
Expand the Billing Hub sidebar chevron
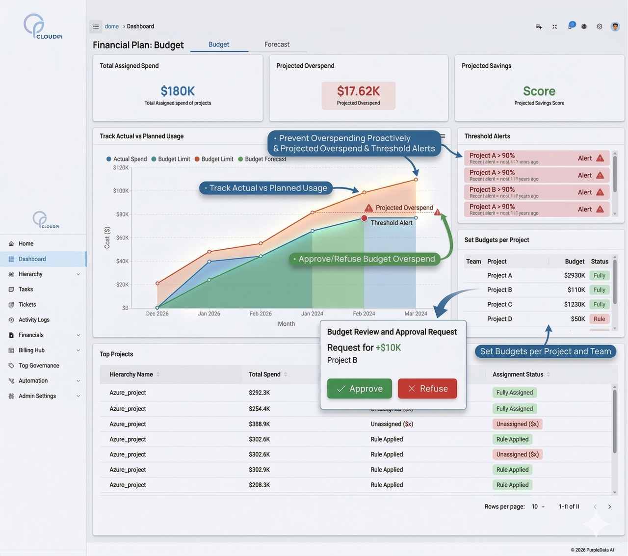[x=78, y=350]
